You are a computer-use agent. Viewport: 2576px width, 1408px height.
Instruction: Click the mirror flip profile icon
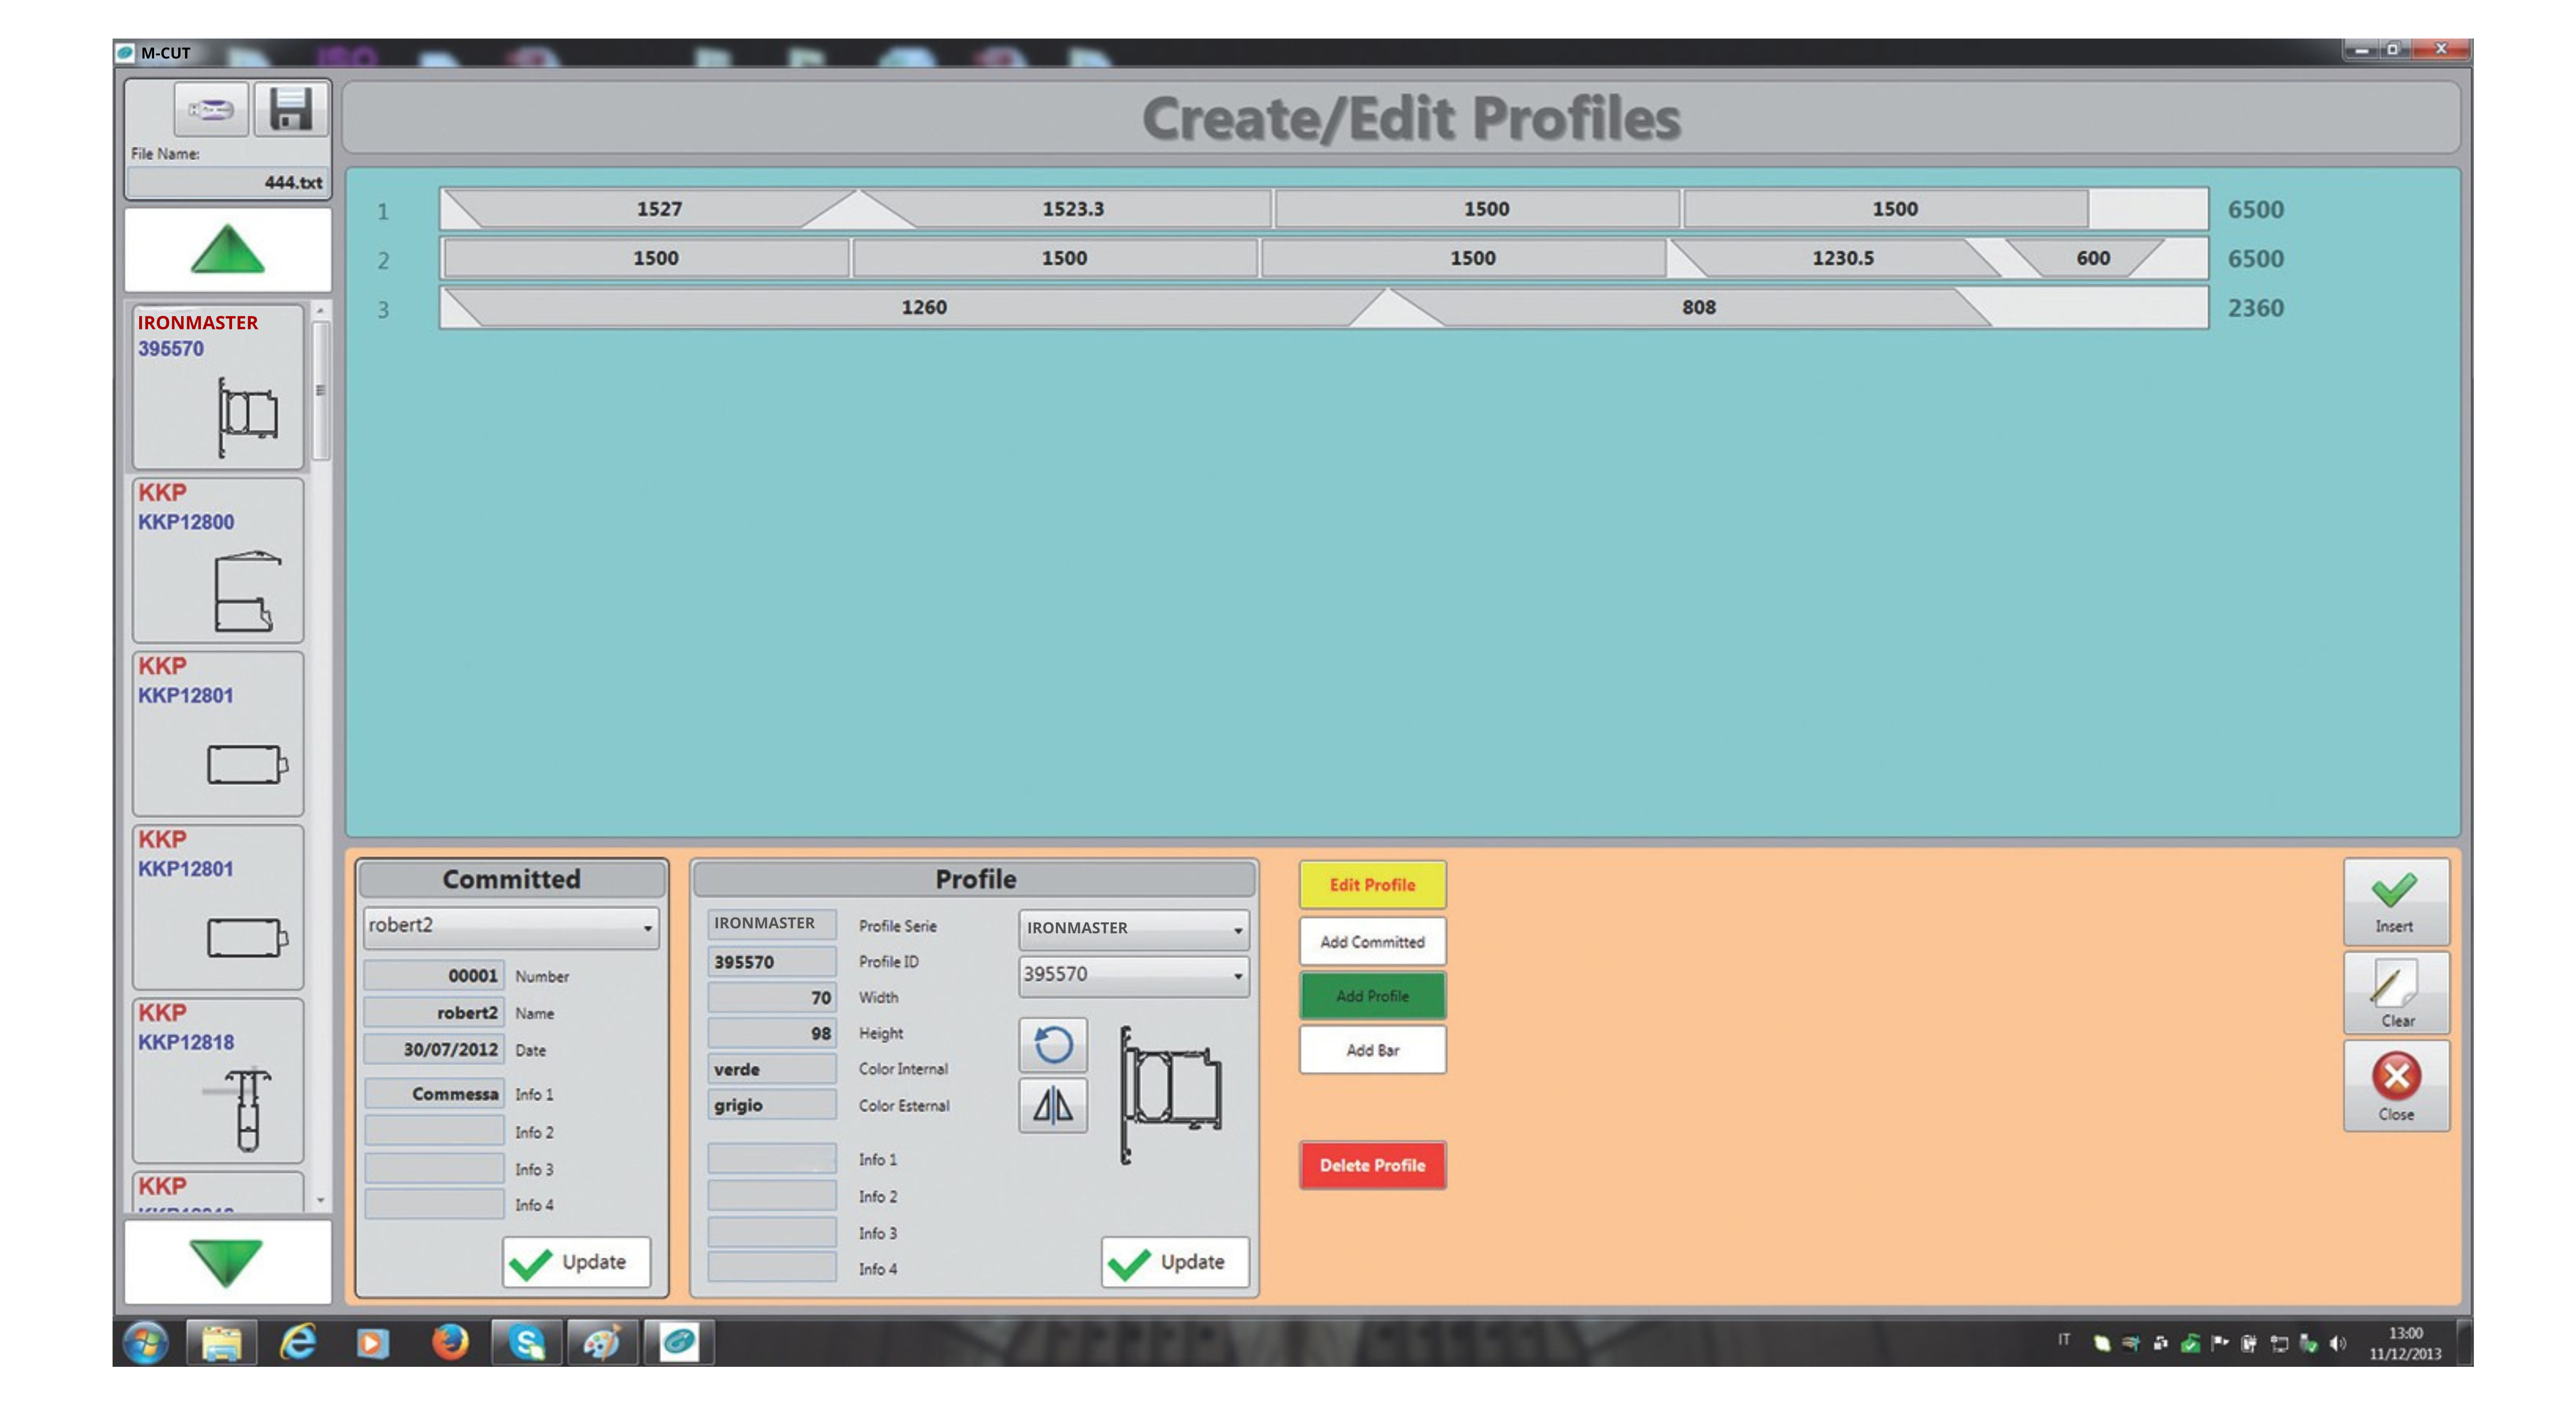point(1053,1106)
